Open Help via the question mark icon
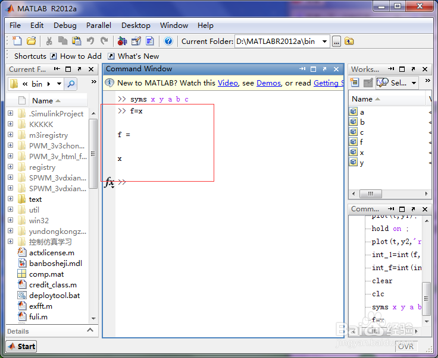Image resolution: width=438 pixels, height=358 pixels. pyautogui.click(x=168, y=41)
